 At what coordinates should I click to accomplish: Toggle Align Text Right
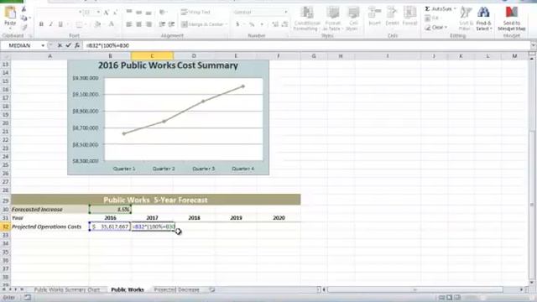tap(149, 24)
